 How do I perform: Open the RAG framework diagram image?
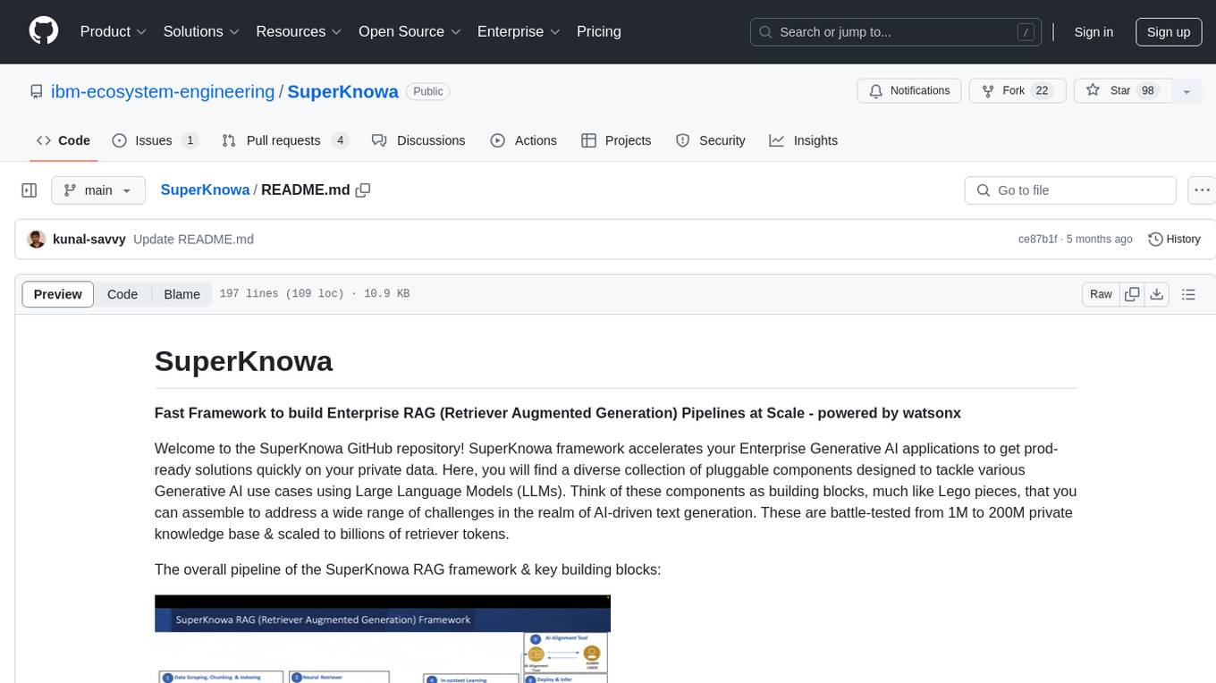(x=383, y=638)
